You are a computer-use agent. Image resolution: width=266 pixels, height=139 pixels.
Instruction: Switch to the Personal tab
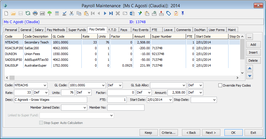11,30
